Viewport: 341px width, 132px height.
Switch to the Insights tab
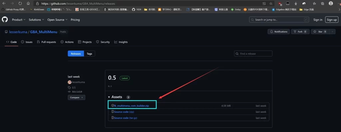(121, 42)
